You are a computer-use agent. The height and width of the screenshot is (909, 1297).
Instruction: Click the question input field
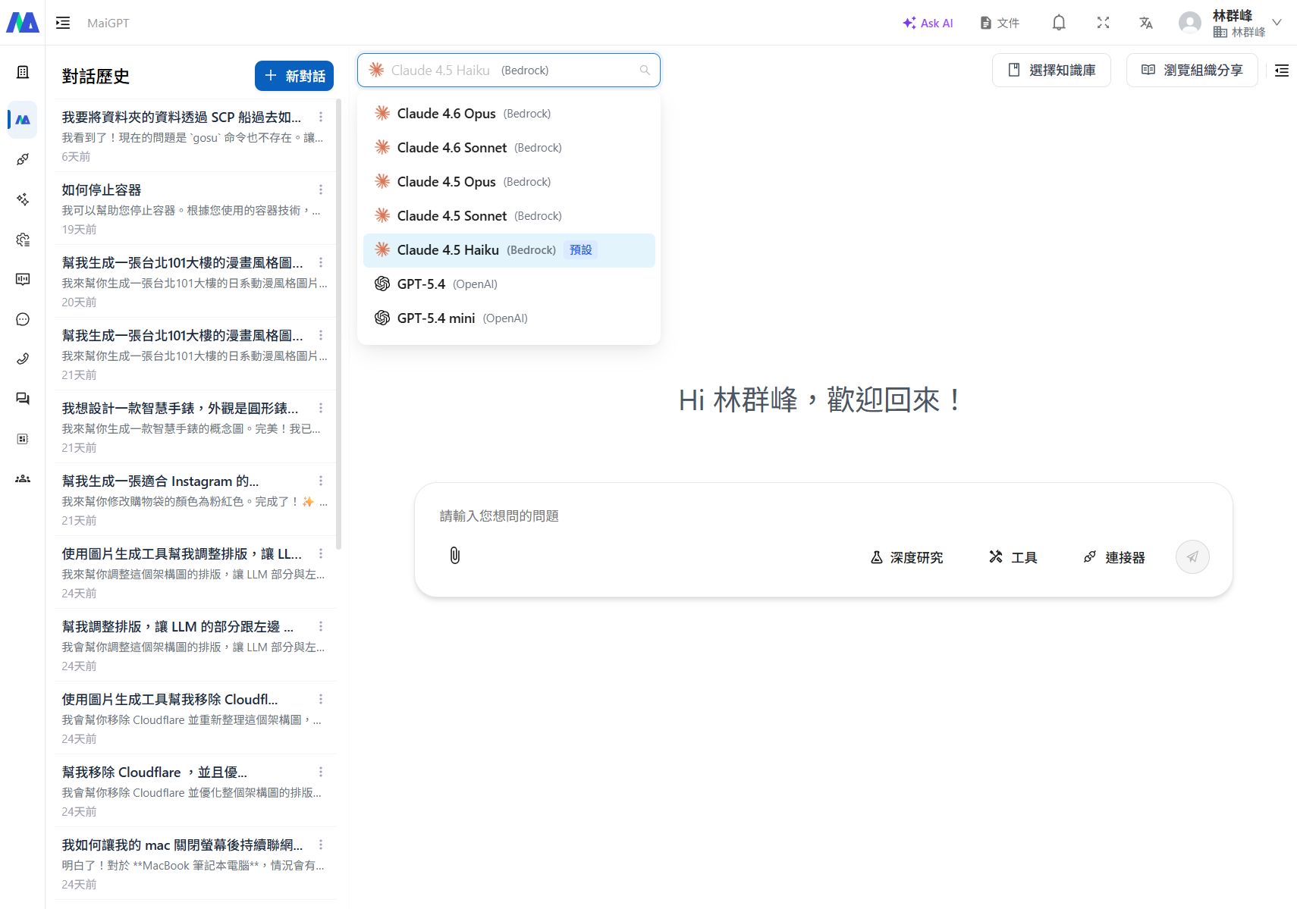point(683,516)
